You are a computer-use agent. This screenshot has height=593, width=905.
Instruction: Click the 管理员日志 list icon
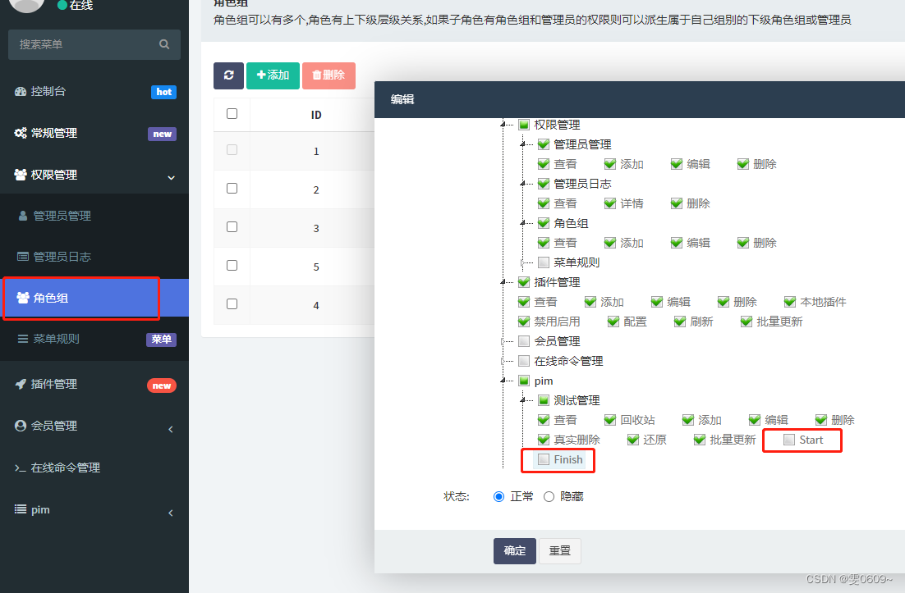pos(23,257)
